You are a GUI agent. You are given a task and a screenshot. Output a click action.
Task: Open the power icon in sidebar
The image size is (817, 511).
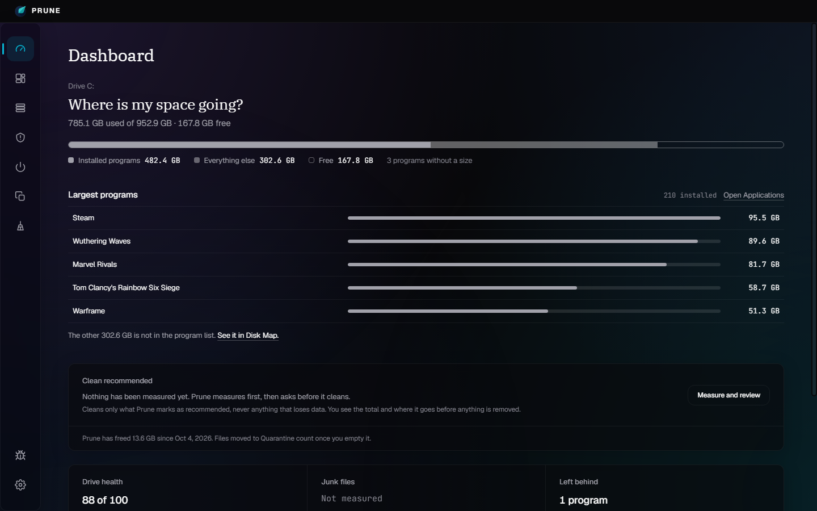coord(20,167)
